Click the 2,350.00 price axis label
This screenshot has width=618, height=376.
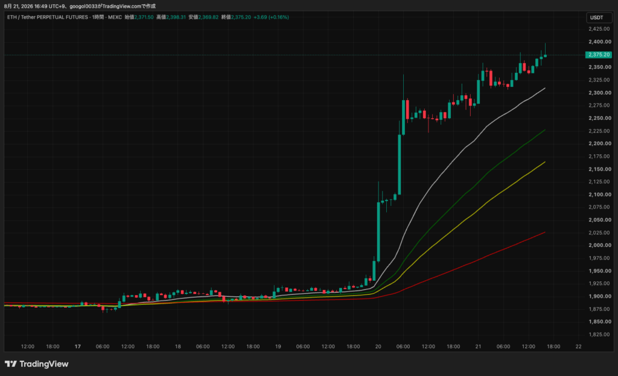coord(600,67)
